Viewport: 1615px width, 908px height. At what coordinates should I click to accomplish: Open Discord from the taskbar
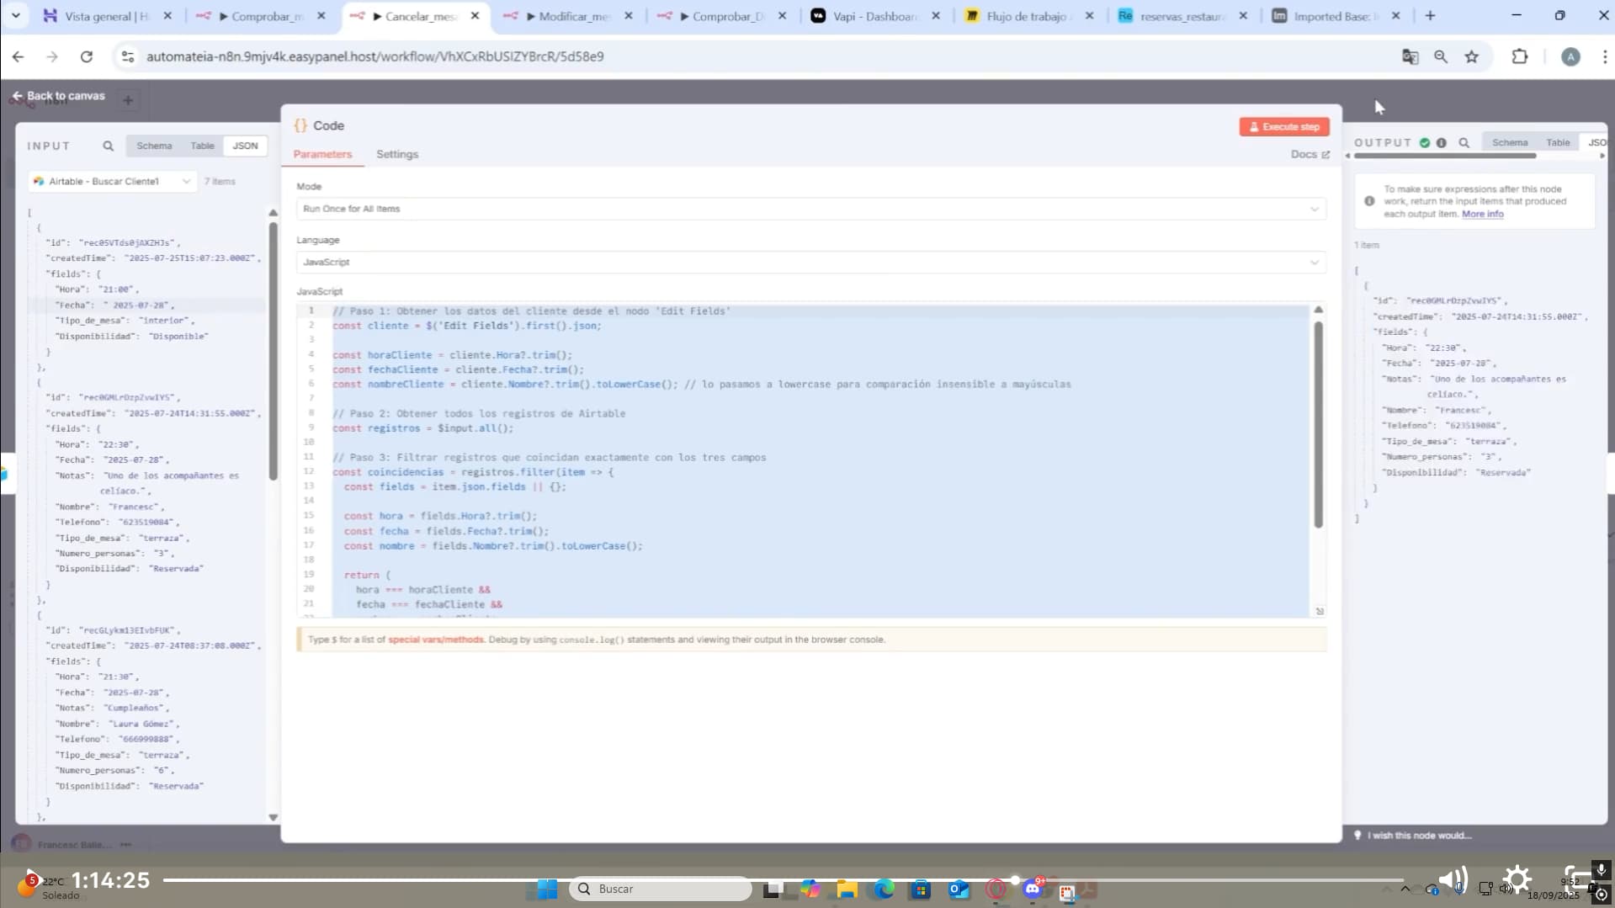[x=1033, y=889]
